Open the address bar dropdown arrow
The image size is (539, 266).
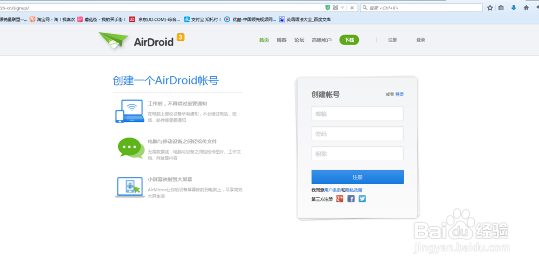click(342, 8)
